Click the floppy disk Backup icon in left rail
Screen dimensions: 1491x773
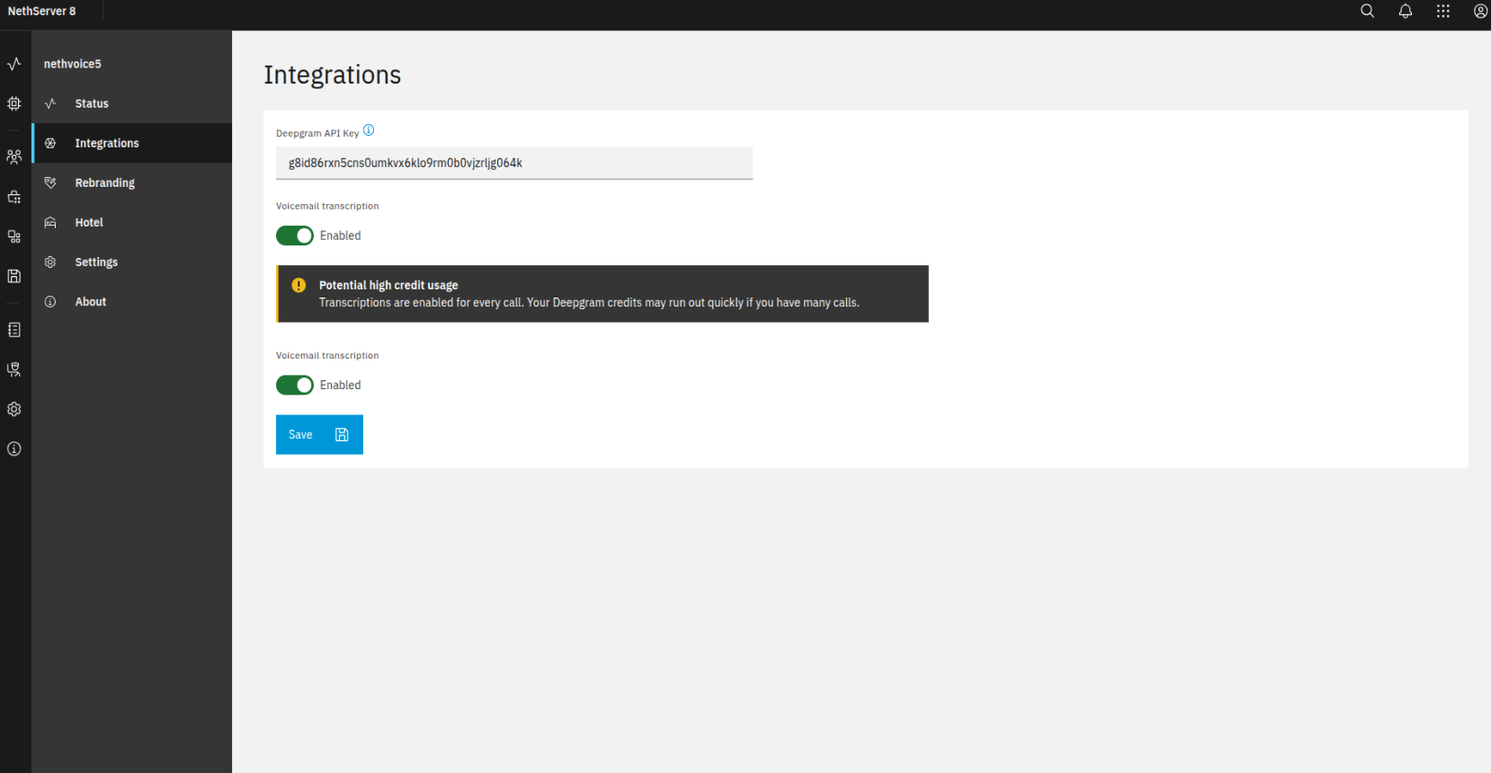(x=14, y=276)
